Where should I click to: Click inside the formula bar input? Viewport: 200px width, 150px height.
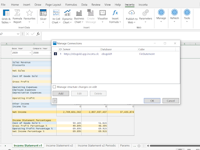(x=121, y=36)
